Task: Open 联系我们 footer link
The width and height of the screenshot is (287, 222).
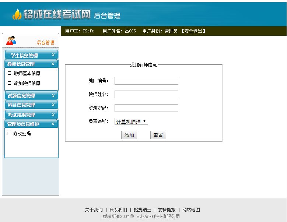Action: click(118, 209)
